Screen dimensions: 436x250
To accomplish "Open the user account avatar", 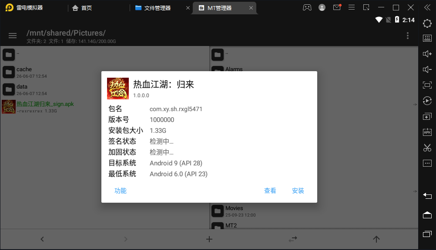I will click(322, 7).
